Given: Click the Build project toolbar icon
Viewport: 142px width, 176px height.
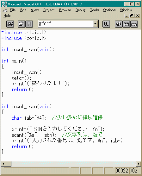Looking at the screenshot, I should point(127,24).
